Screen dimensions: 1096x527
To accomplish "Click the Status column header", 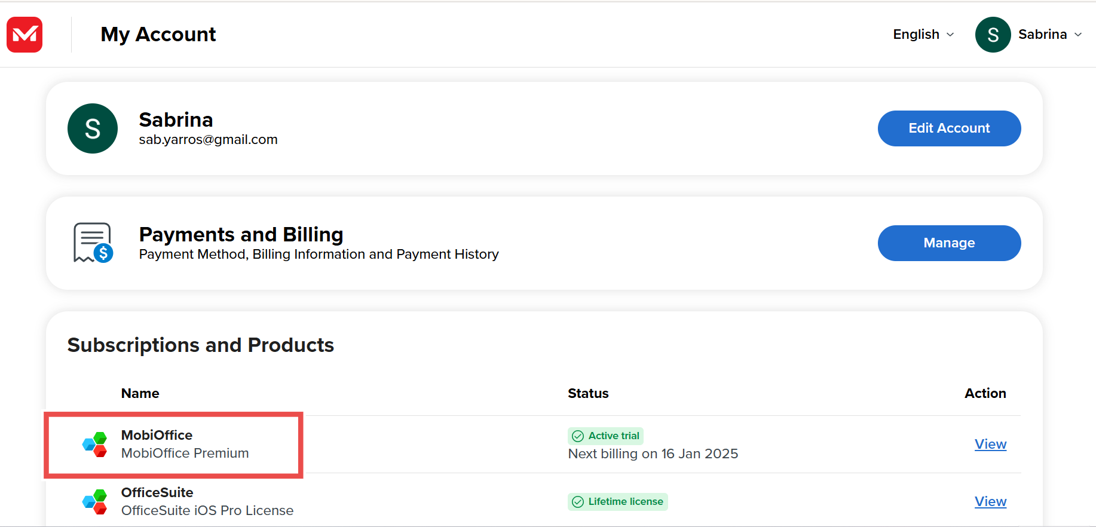I will pos(588,393).
